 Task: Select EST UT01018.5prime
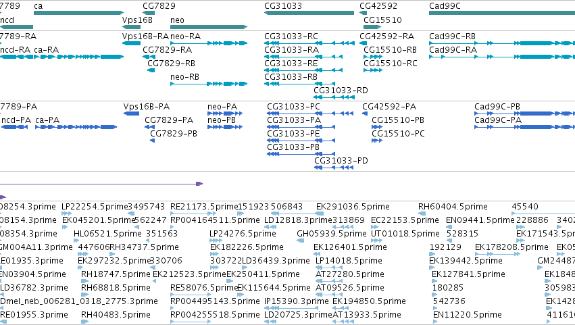[x=376, y=241]
